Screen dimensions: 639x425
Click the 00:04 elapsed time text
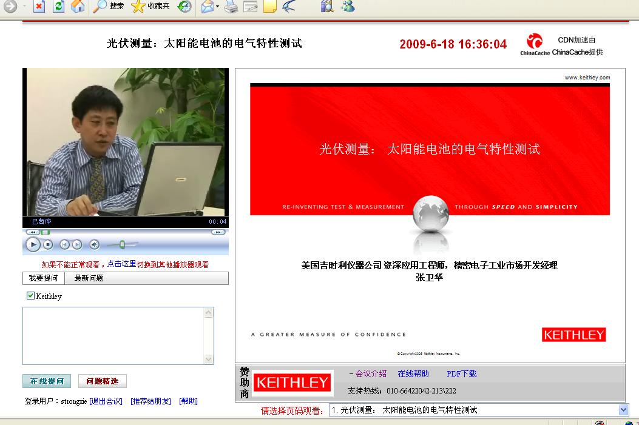218,221
